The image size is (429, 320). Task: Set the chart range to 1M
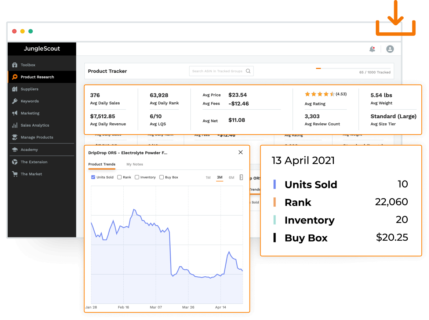pos(208,177)
